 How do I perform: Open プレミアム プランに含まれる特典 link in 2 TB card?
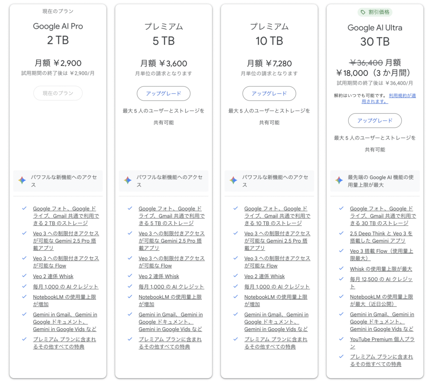(64, 343)
